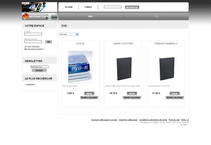Open the Contact page

tap(88, 7)
